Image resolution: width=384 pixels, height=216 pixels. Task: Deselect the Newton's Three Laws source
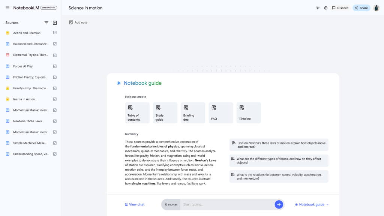54,121
